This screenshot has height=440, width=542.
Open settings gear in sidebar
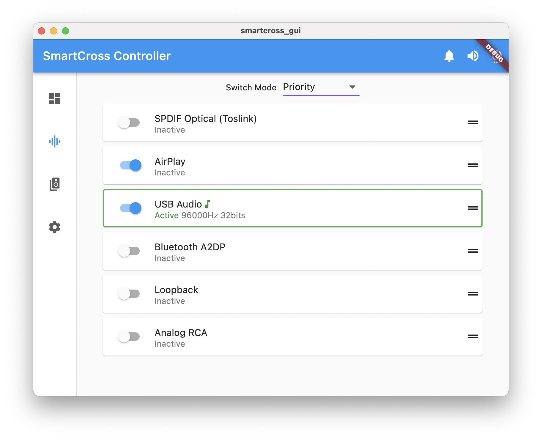[x=55, y=227]
